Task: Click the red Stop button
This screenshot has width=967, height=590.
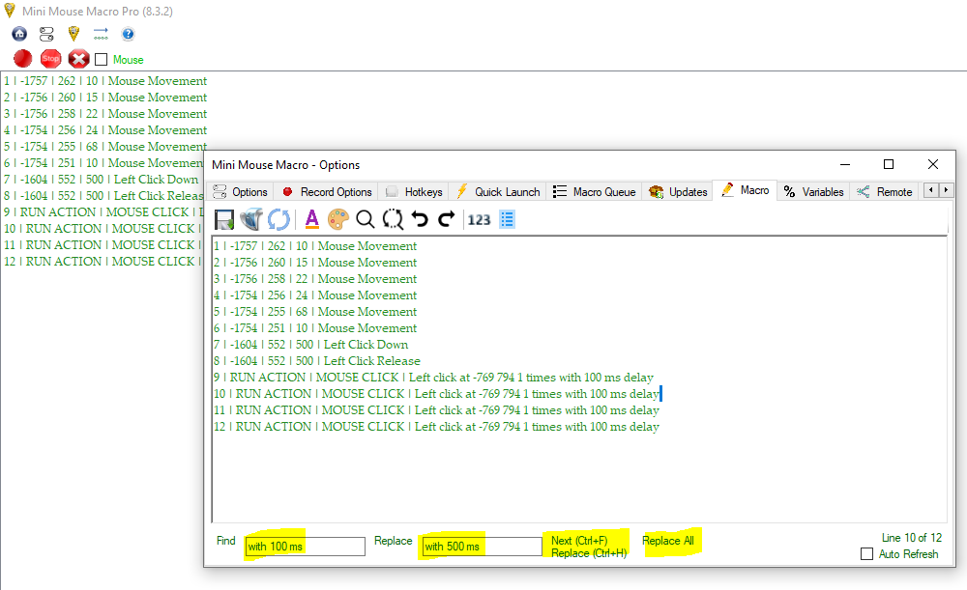Action: click(50, 59)
